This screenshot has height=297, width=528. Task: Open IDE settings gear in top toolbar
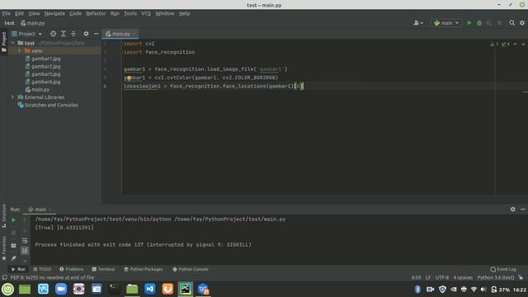point(522,23)
